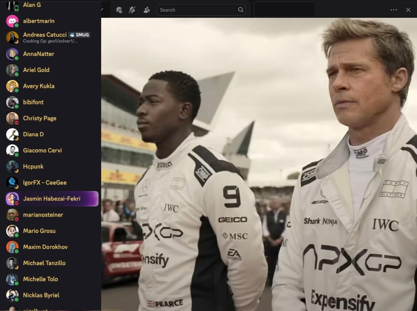The image size is (417, 311).
Task: Hide the member list using the members icon
Action: pyautogui.click(x=147, y=10)
